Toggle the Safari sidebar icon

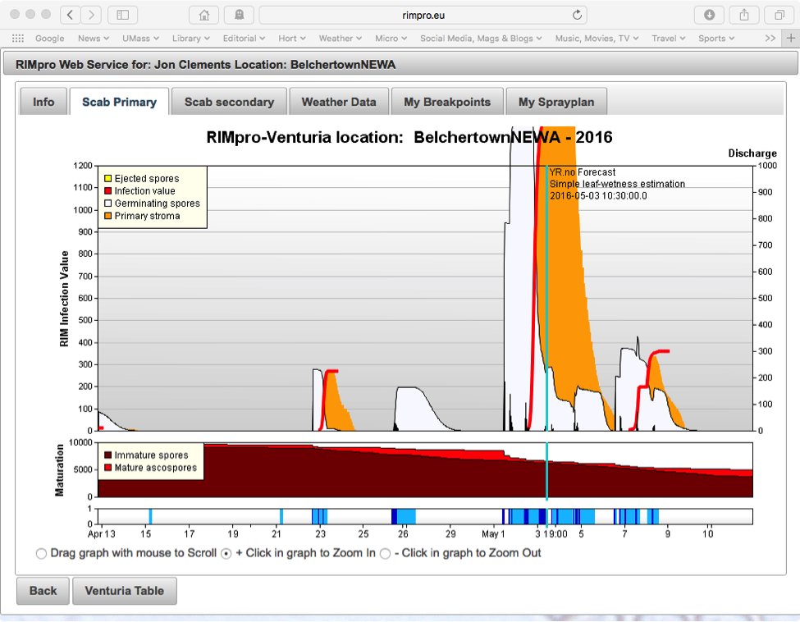[123, 15]
